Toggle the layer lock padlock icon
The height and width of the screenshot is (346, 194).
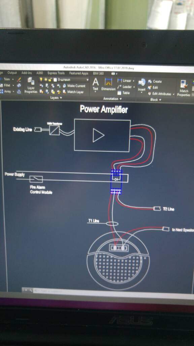50,80
